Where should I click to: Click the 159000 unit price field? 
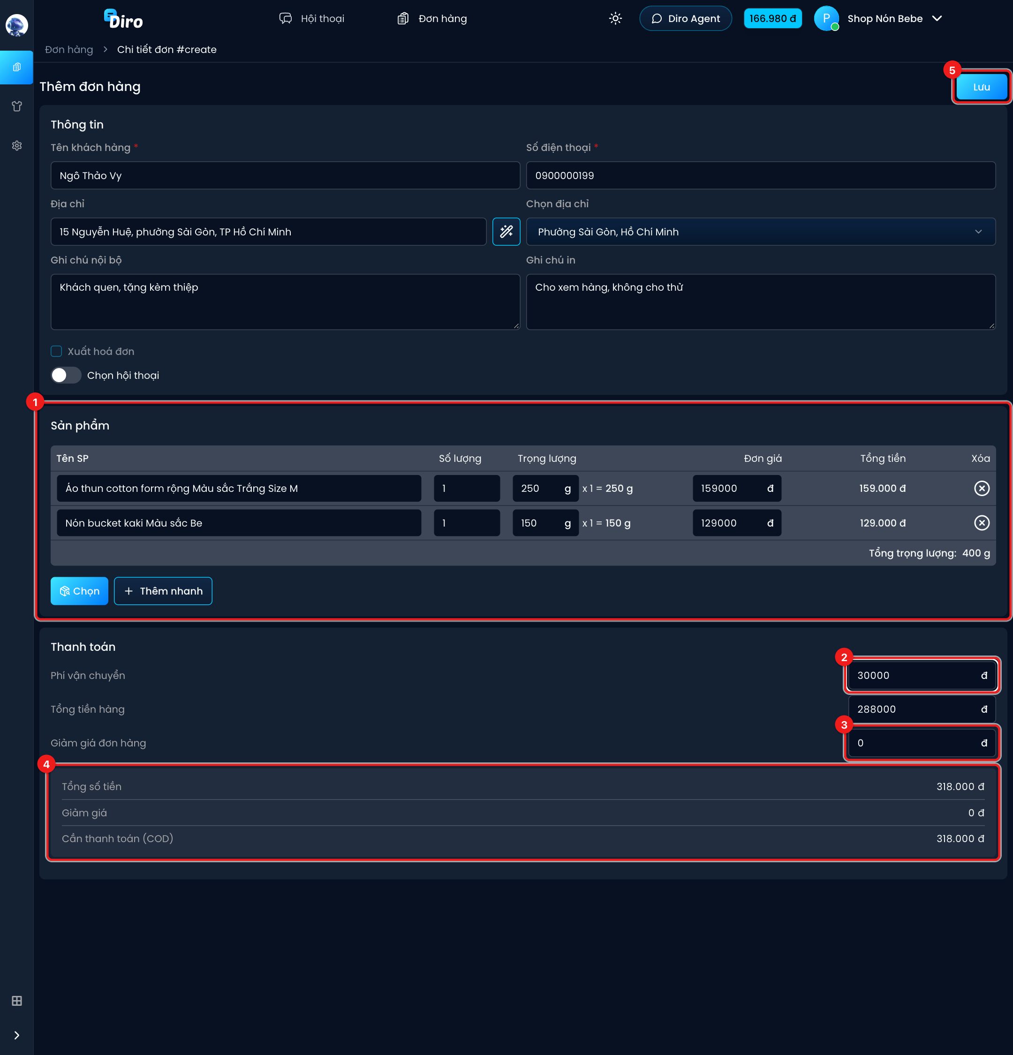[737, 488]
